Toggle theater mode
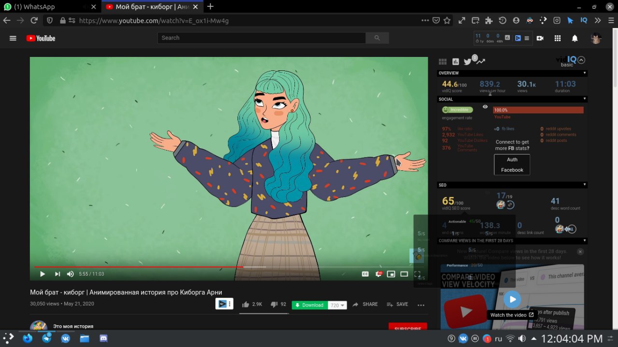The height and width of the screenshot is (347, 618). click(x=404, y=274)
